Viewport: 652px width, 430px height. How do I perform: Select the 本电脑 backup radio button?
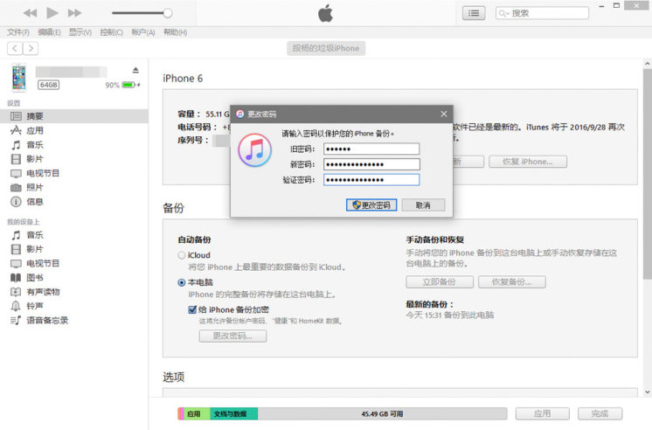click(182, 283)
